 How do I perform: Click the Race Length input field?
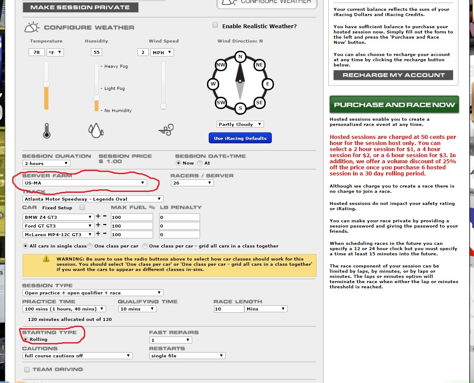coord(229,309)
